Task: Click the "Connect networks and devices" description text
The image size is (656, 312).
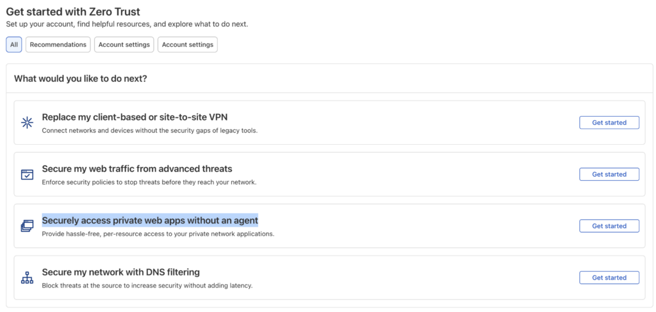Action: (x=150, y=131)
